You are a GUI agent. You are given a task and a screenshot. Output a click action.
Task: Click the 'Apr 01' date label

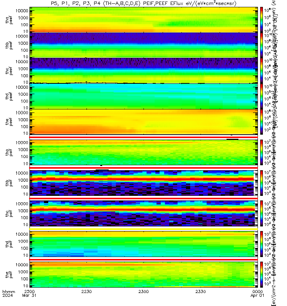pyautogui.click(x=257, y=295)
